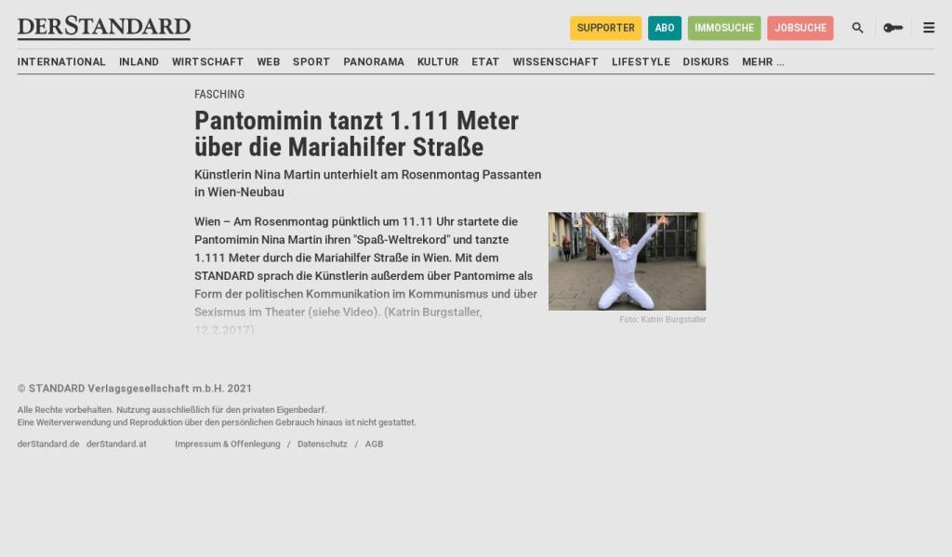Viewport: 952px width, 557px height.
Task: Navigate to the Kultur section
Action: (437, 62)
